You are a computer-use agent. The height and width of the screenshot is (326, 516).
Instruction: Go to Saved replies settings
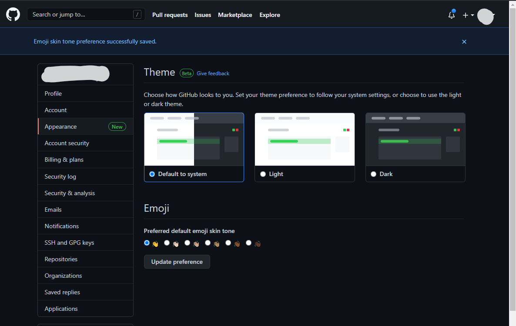[x=86, y=292]
